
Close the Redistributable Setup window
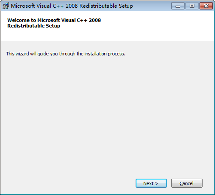pos(206,6)
